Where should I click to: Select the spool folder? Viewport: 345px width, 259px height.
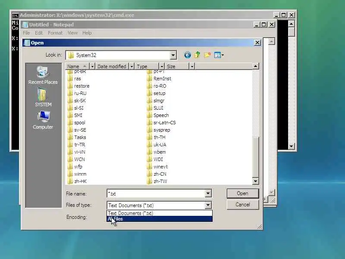[76, 123]
